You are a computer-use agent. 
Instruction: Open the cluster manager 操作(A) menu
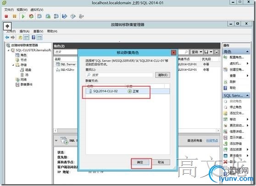tap(24, 31)
